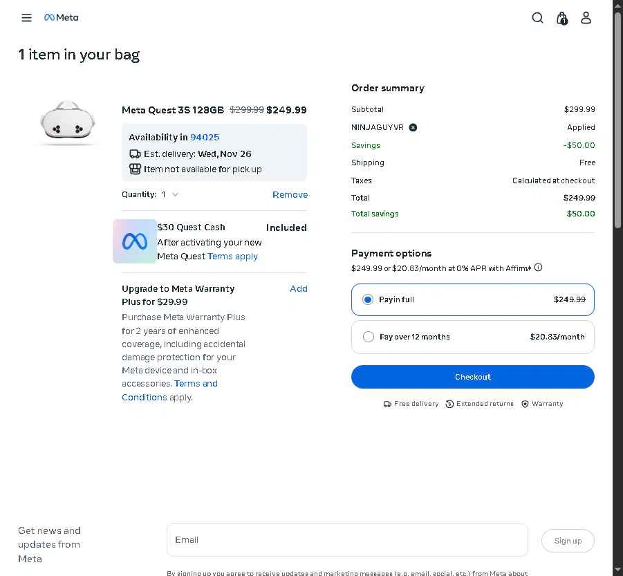Click 'Calculated at checkout' taxes text
Image resolution: width=623 pixels, height=576 pixels.
pos(553,180)
